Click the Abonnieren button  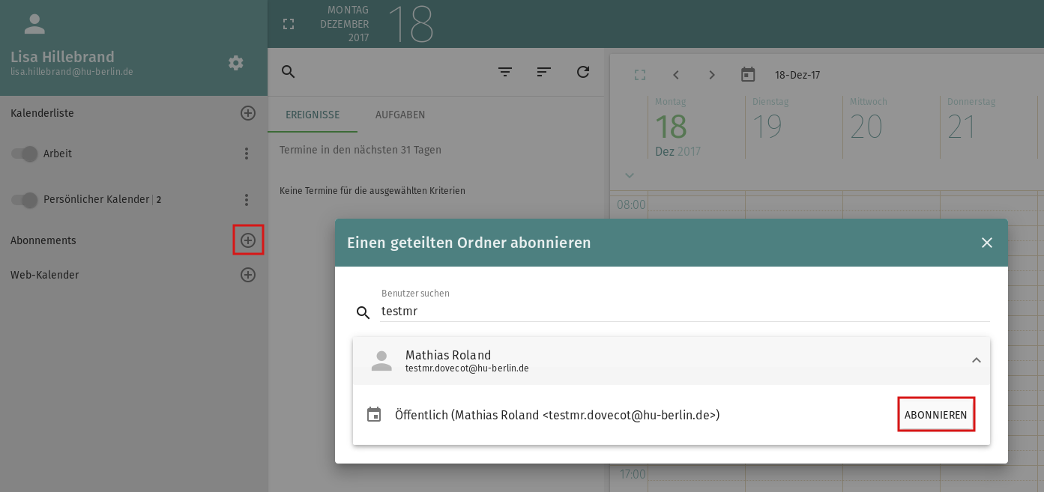pyautogui.click(x=935, y=415)
